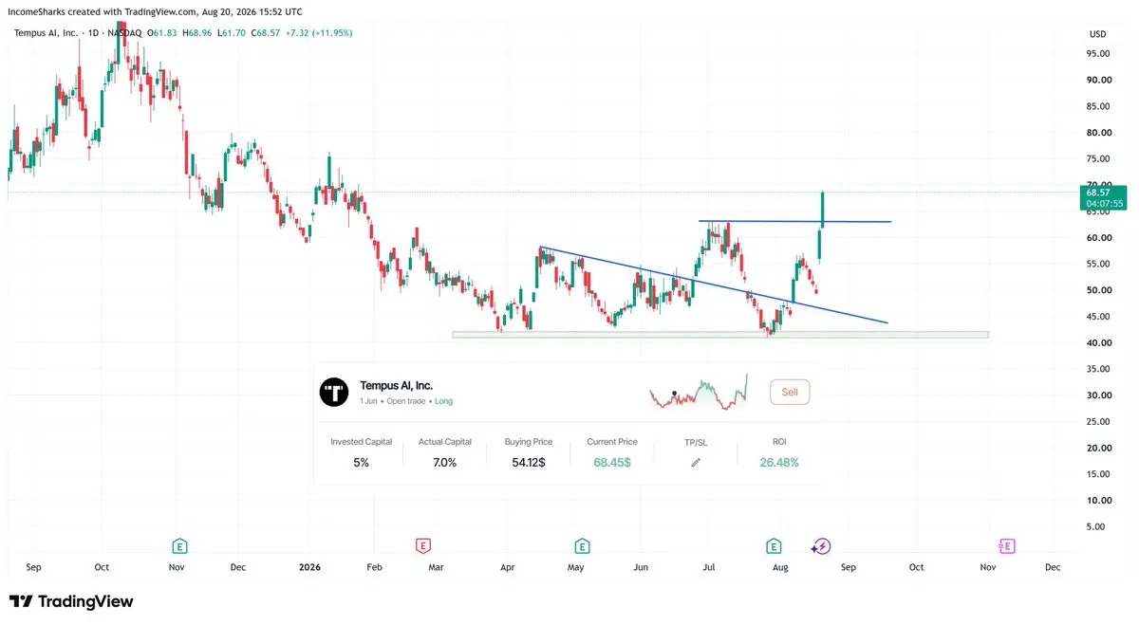Screen dimensions: 1139x625
Task: Open the red earnings marker near March
Action: (423, 545)
